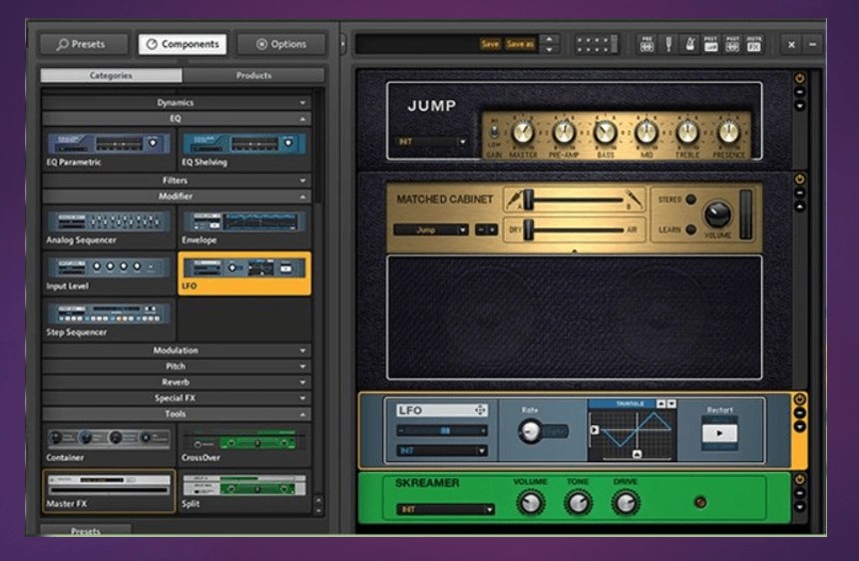Show the POST tapedeck module
859x561 pixels.
click(732, 44)
